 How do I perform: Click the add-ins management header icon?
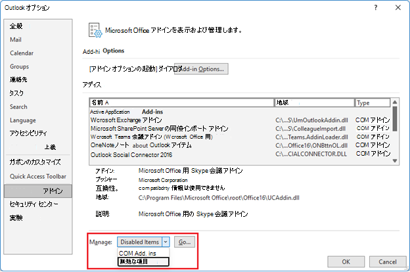(x=95, y=30)
